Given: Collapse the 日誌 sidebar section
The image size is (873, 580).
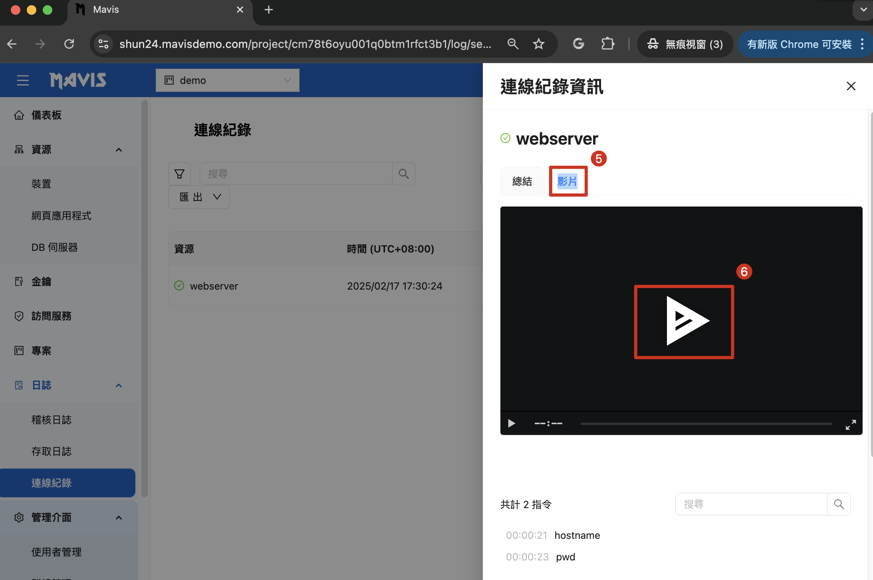Looking at the screenshot, I should click(119, 385).
